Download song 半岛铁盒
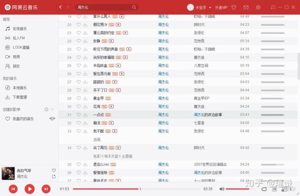 click(85, 65)
